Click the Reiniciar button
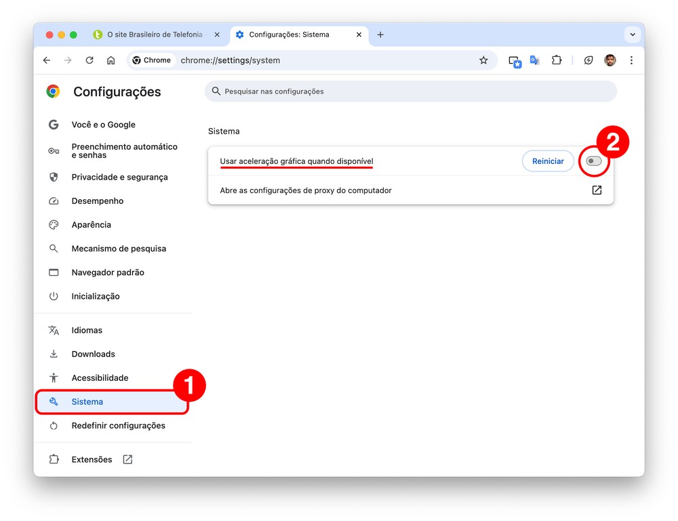This screenshot has width=678, height=521. coord(548,161)
